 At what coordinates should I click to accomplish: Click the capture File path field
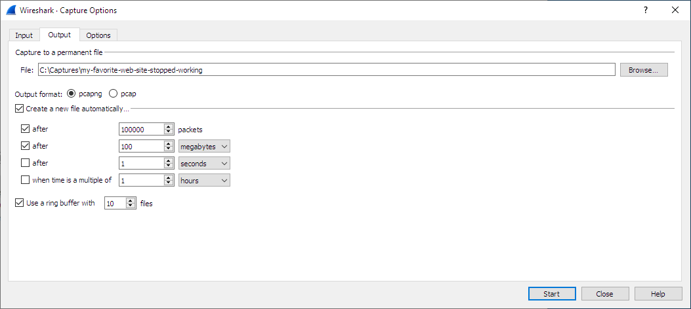coord(325,70)
